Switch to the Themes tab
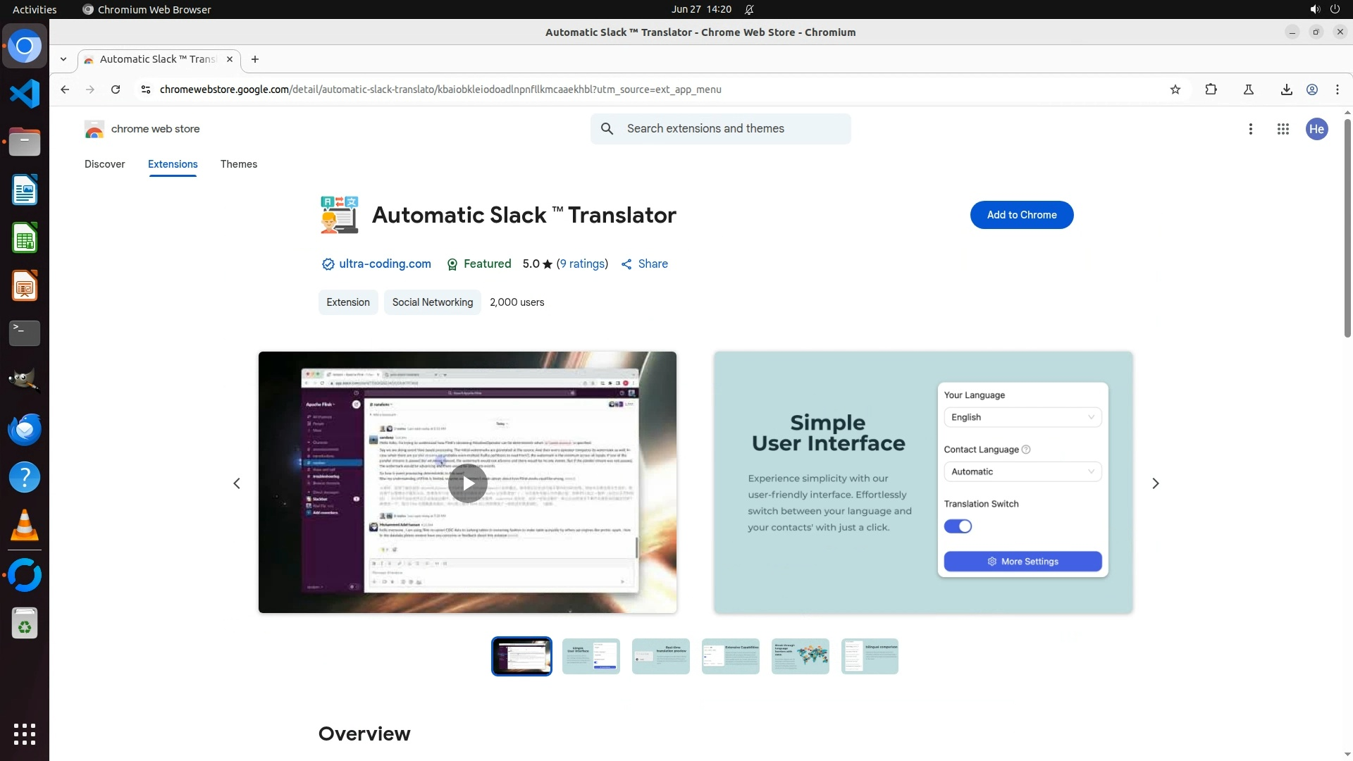The image size is (1353, 761). [238, 164]
